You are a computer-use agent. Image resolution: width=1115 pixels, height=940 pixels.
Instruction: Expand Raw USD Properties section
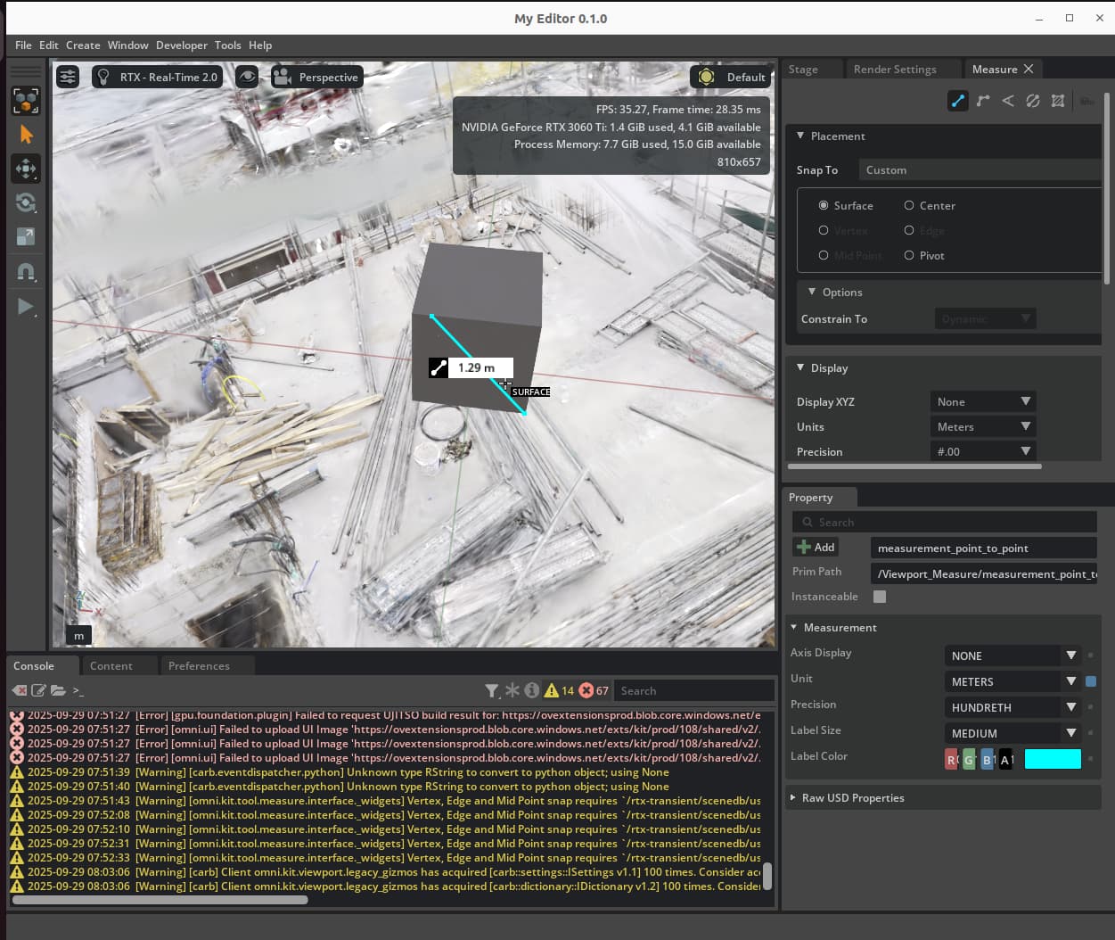point(852,797)
